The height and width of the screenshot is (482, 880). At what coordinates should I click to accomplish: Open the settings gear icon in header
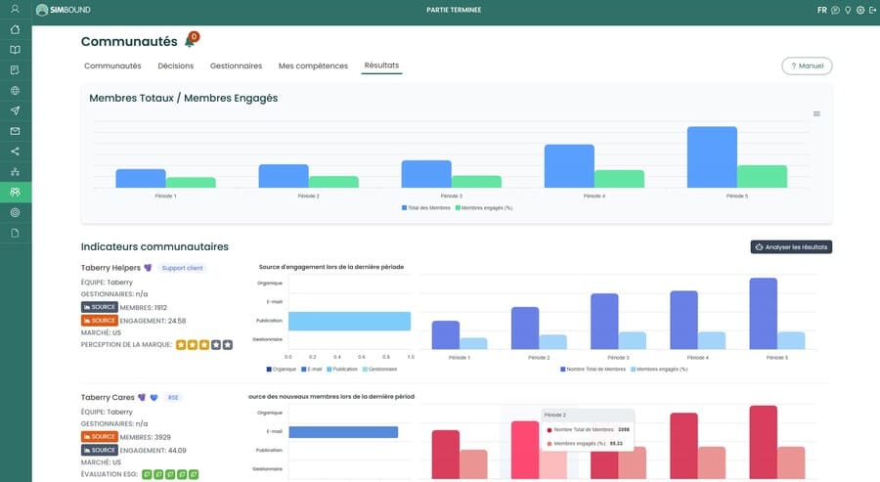pyautogui.click(x=860, y=10)
